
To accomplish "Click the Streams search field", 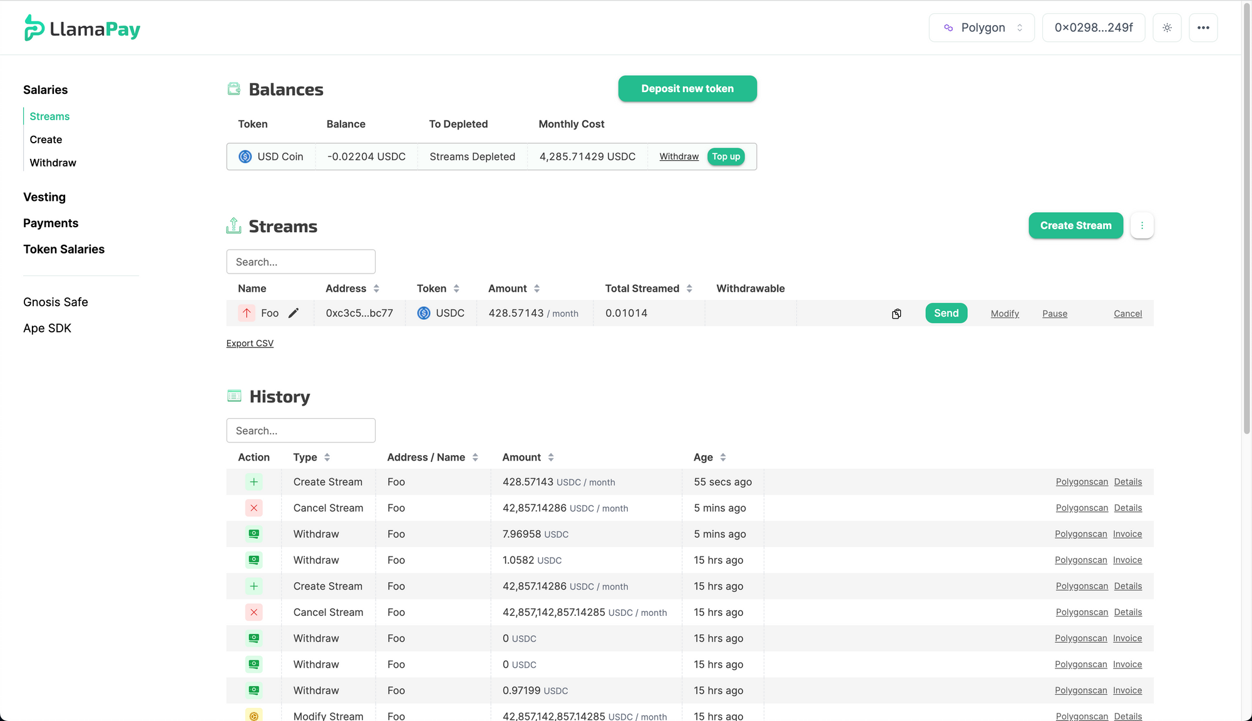I will pos(300,262).
